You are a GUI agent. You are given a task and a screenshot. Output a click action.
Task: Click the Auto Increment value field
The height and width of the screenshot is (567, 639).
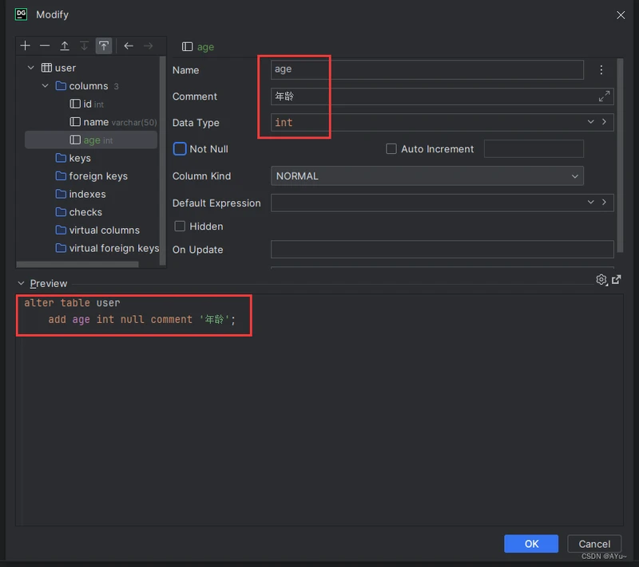coord(534,149)
